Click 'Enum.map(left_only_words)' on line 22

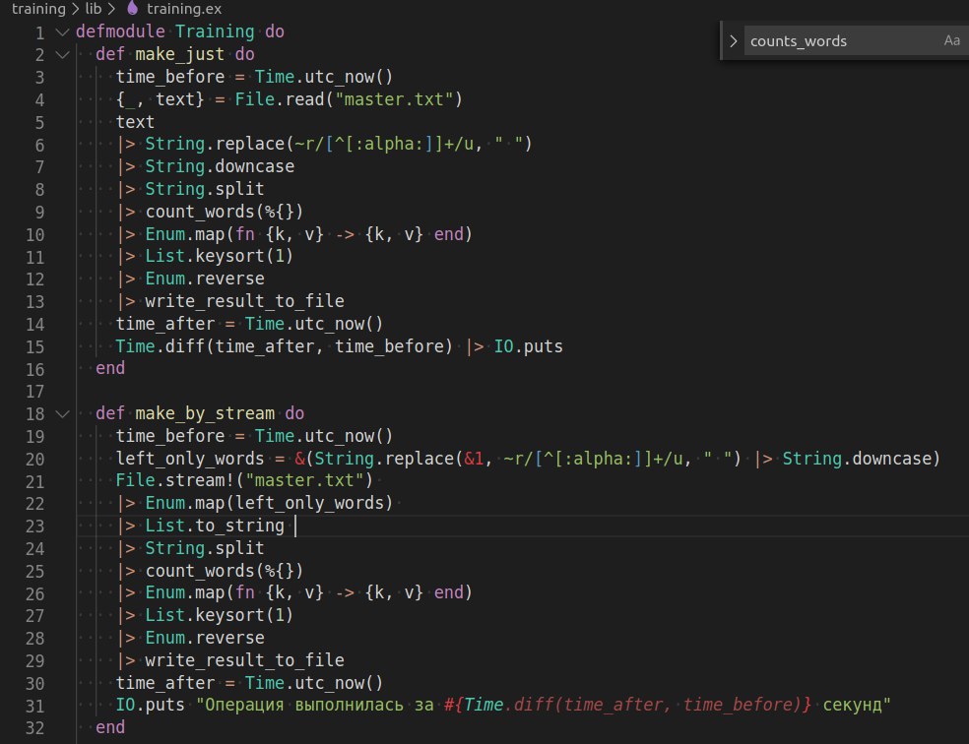point(269,503)
